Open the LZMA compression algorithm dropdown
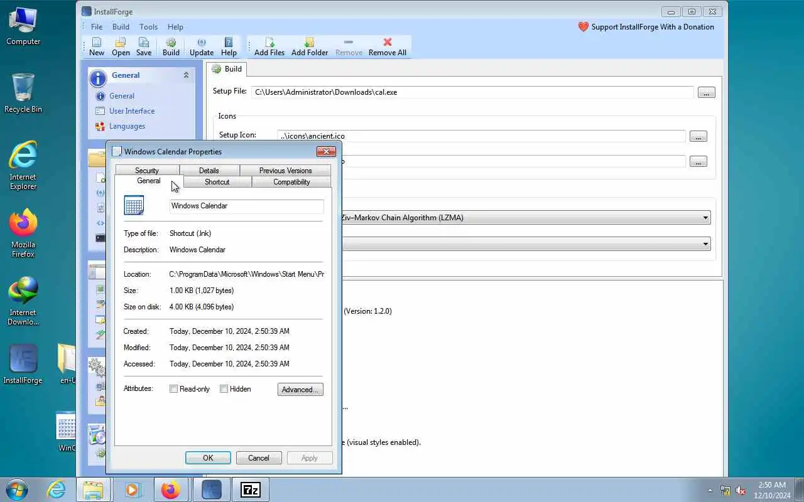Screen dimensions: 804x502 705,218
